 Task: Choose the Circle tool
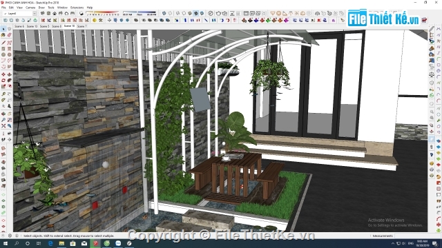pos(3,54)
